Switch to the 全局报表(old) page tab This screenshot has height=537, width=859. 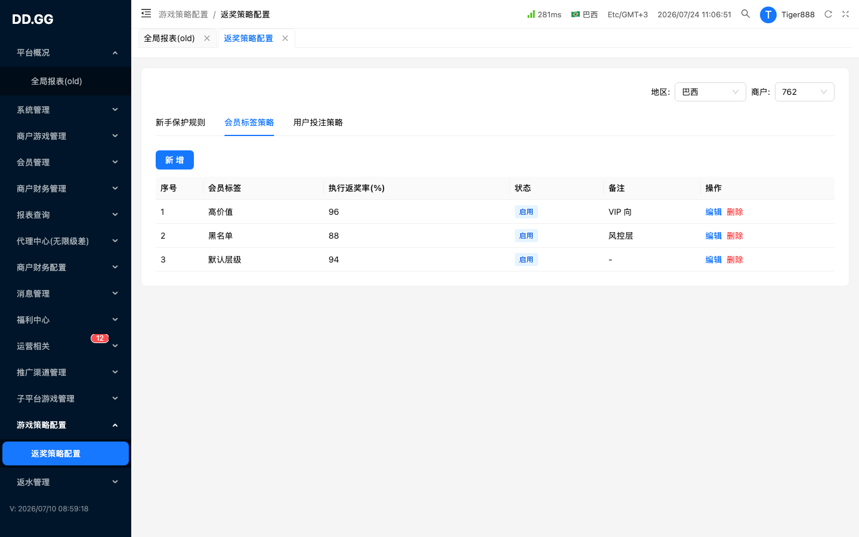point(169,38)
